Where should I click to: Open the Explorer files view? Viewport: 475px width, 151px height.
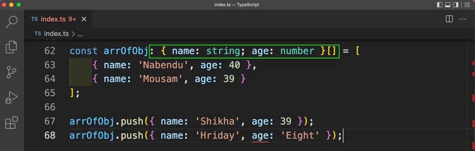12,47
